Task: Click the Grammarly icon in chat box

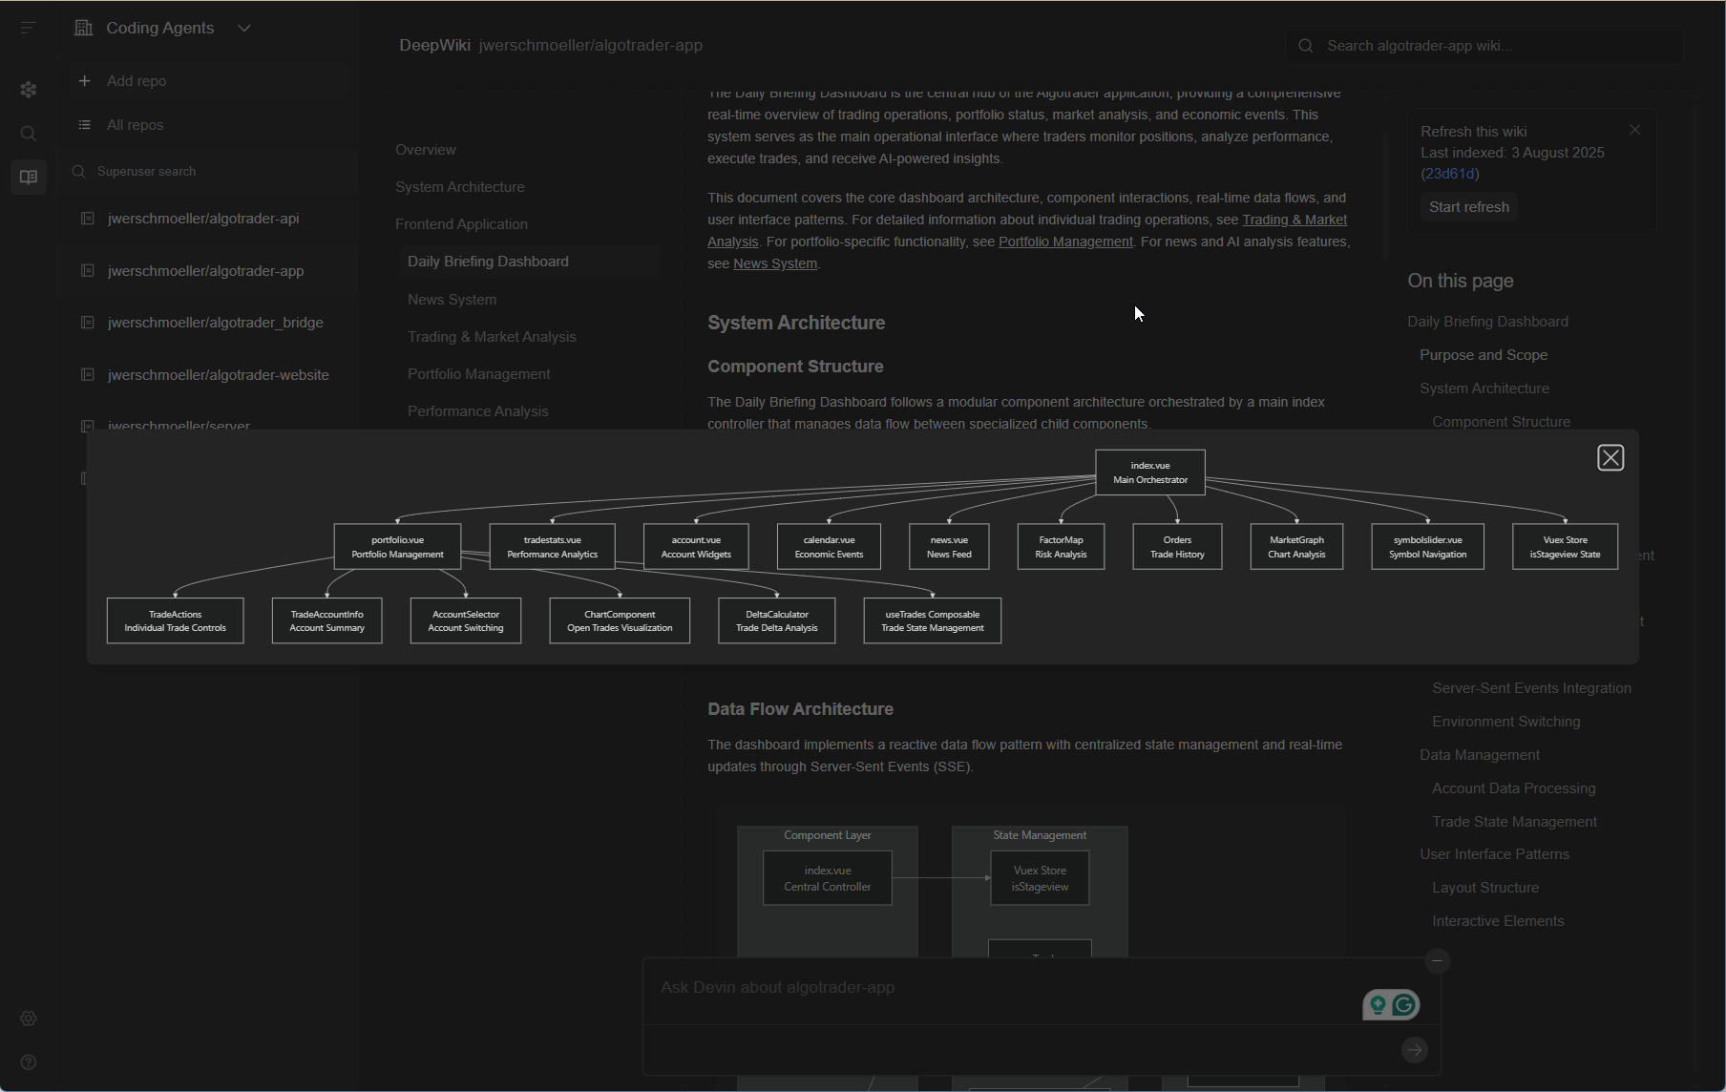Action: pos(1403,1004)
